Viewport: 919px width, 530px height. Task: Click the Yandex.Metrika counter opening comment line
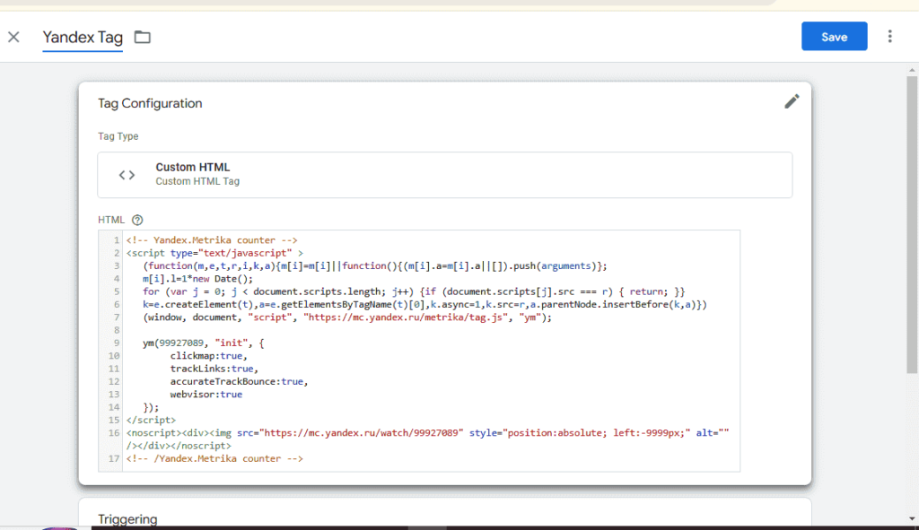coord(212,240)
